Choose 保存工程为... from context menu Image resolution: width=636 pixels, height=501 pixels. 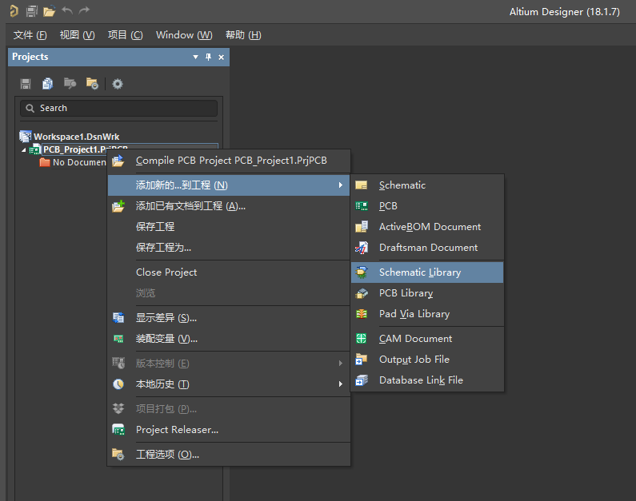pos(229,248)
